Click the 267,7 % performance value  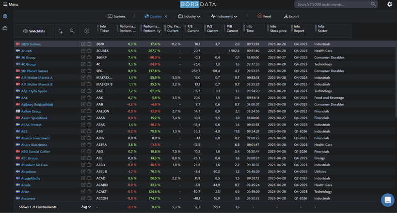[x=154, y=51]
